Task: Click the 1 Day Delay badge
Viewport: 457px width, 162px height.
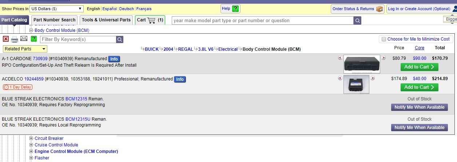Action: (x=17, y=87)
